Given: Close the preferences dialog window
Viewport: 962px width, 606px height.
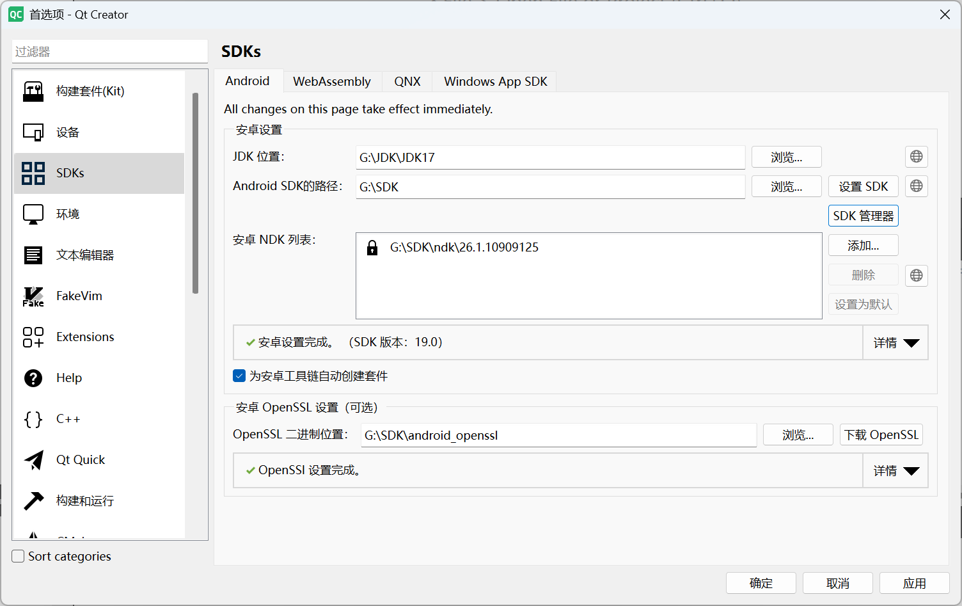Looking at the screenshot, I should [945, 14].
